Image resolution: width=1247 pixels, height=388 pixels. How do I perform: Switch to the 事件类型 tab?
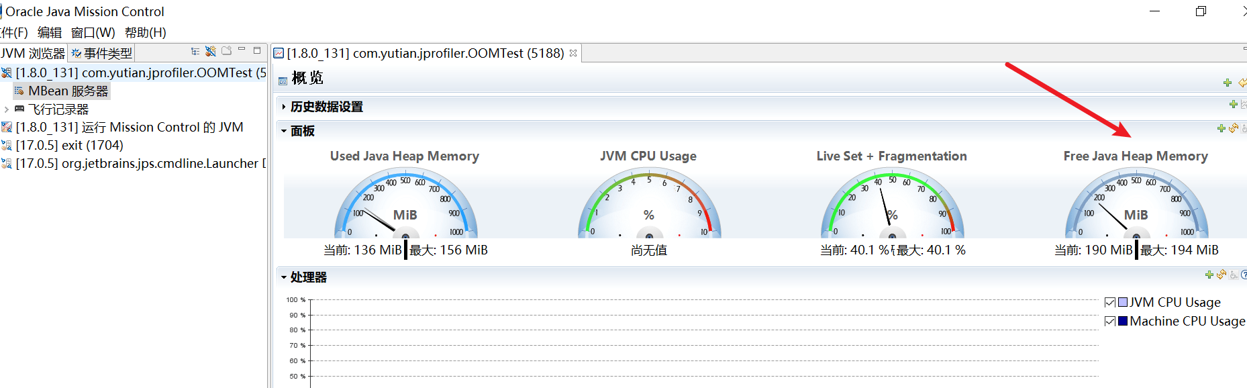[102, 53]
